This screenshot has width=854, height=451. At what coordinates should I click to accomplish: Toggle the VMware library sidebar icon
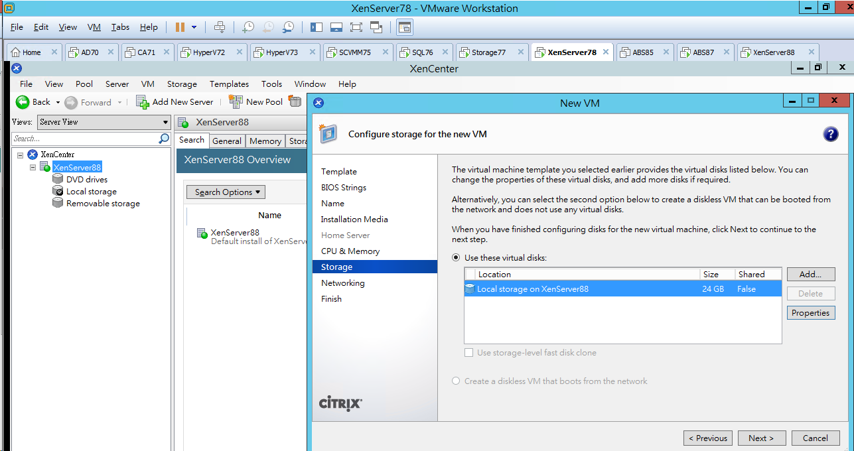317,27
